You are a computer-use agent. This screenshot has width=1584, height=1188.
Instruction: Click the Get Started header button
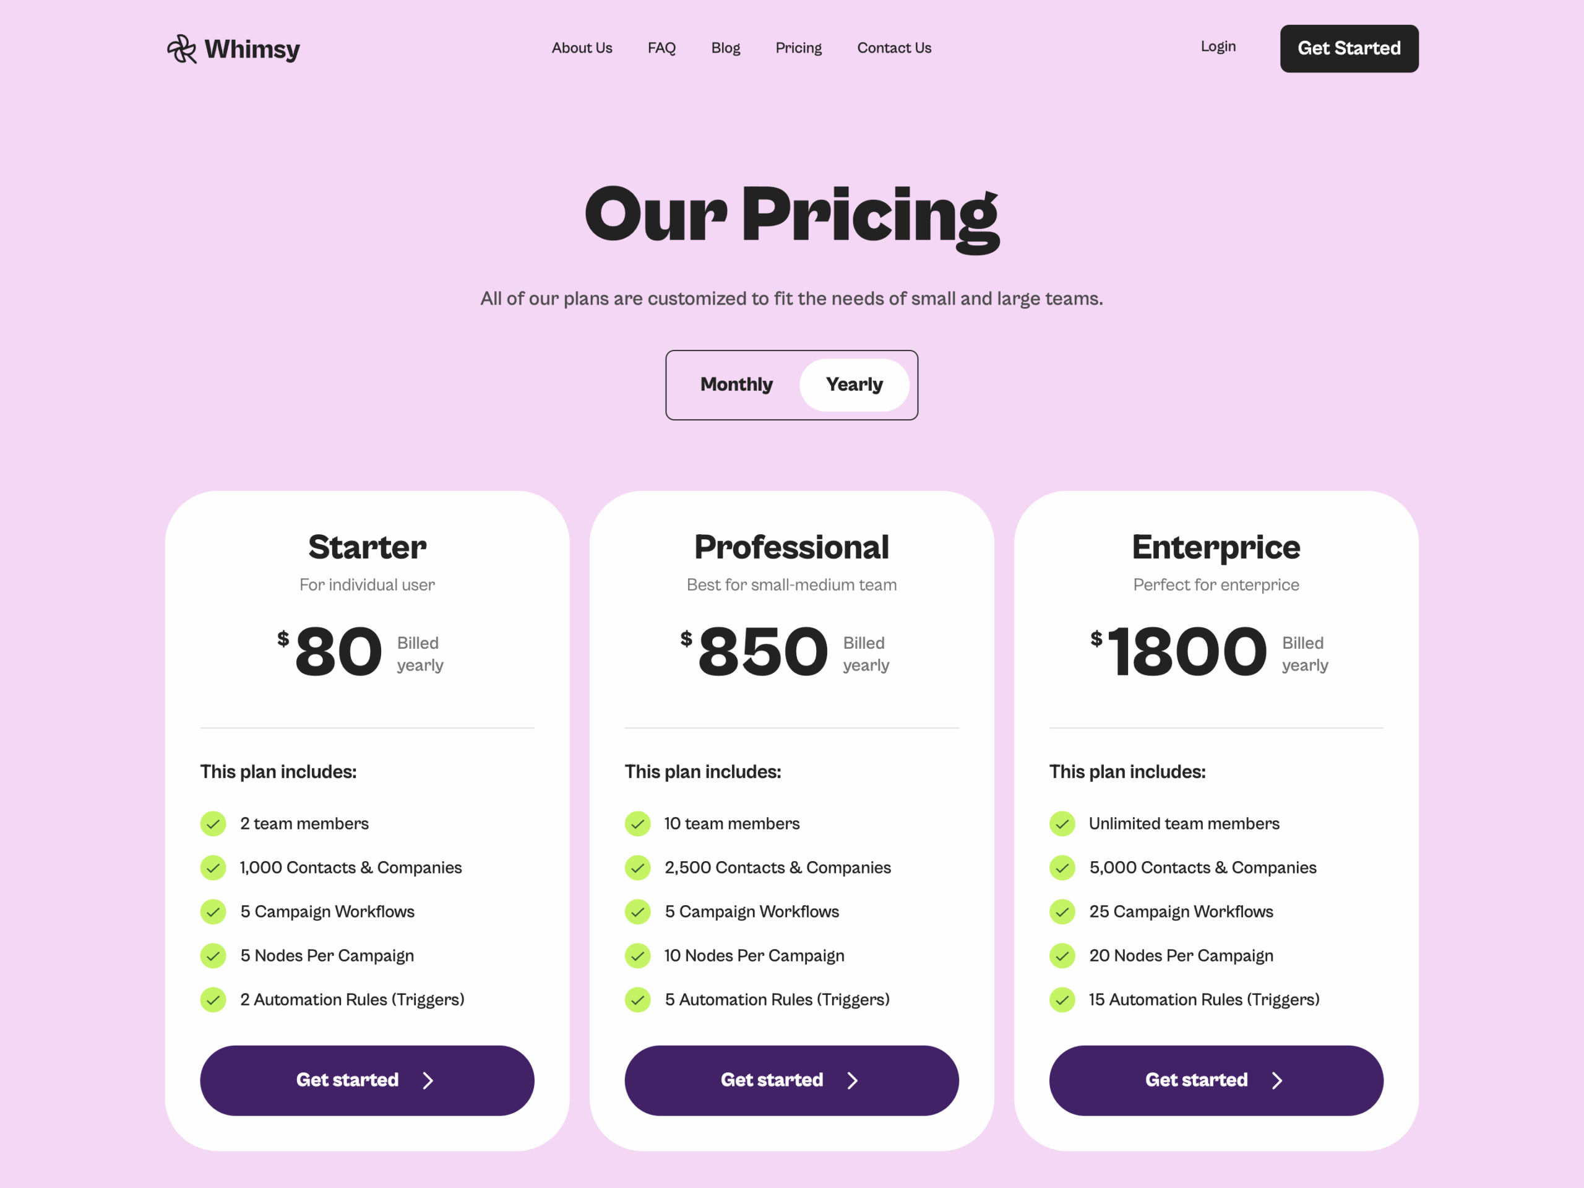(1348, 48)
